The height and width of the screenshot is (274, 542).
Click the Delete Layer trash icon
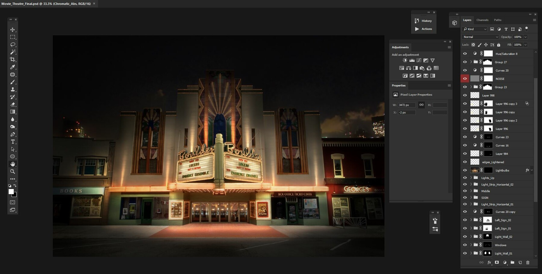(x=528, y=262)
